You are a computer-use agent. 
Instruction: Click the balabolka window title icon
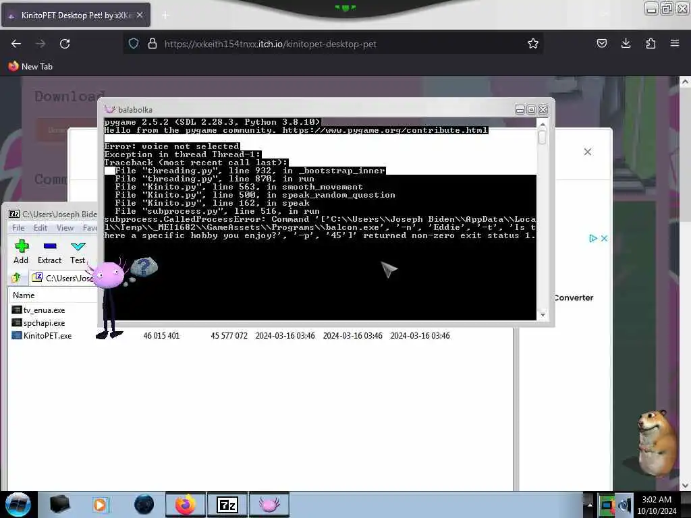click(110, 109)
